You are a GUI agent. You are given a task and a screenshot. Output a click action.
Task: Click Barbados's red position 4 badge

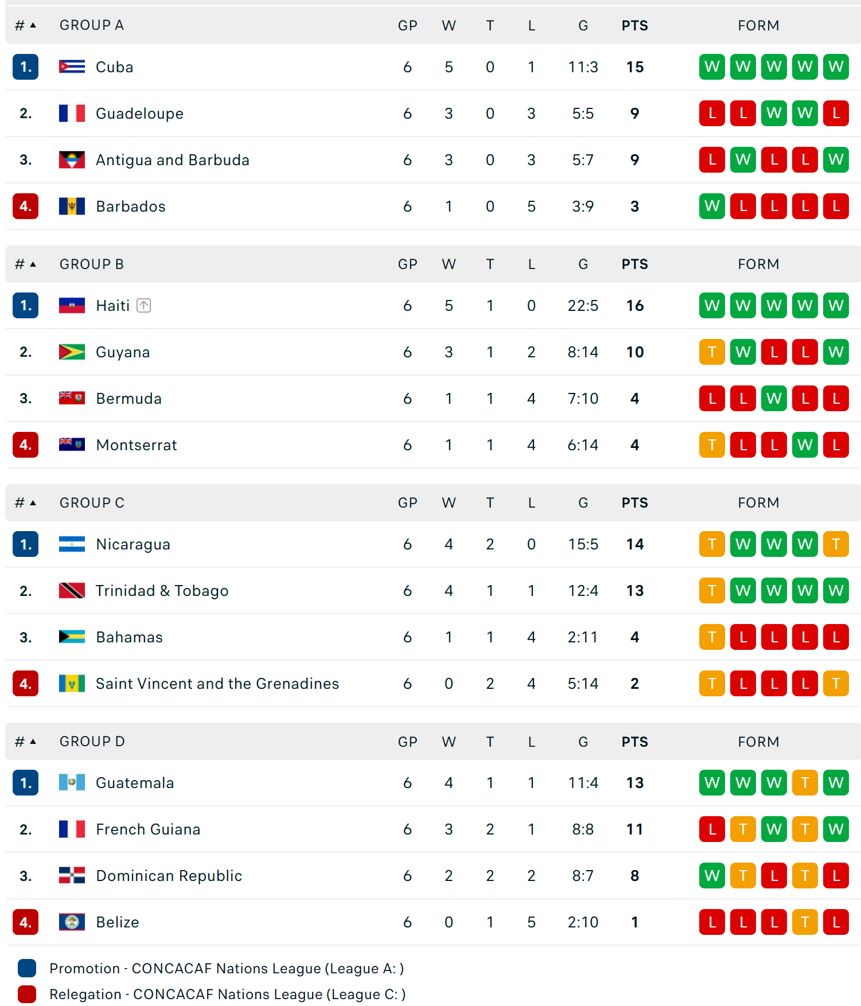[26, 206]
